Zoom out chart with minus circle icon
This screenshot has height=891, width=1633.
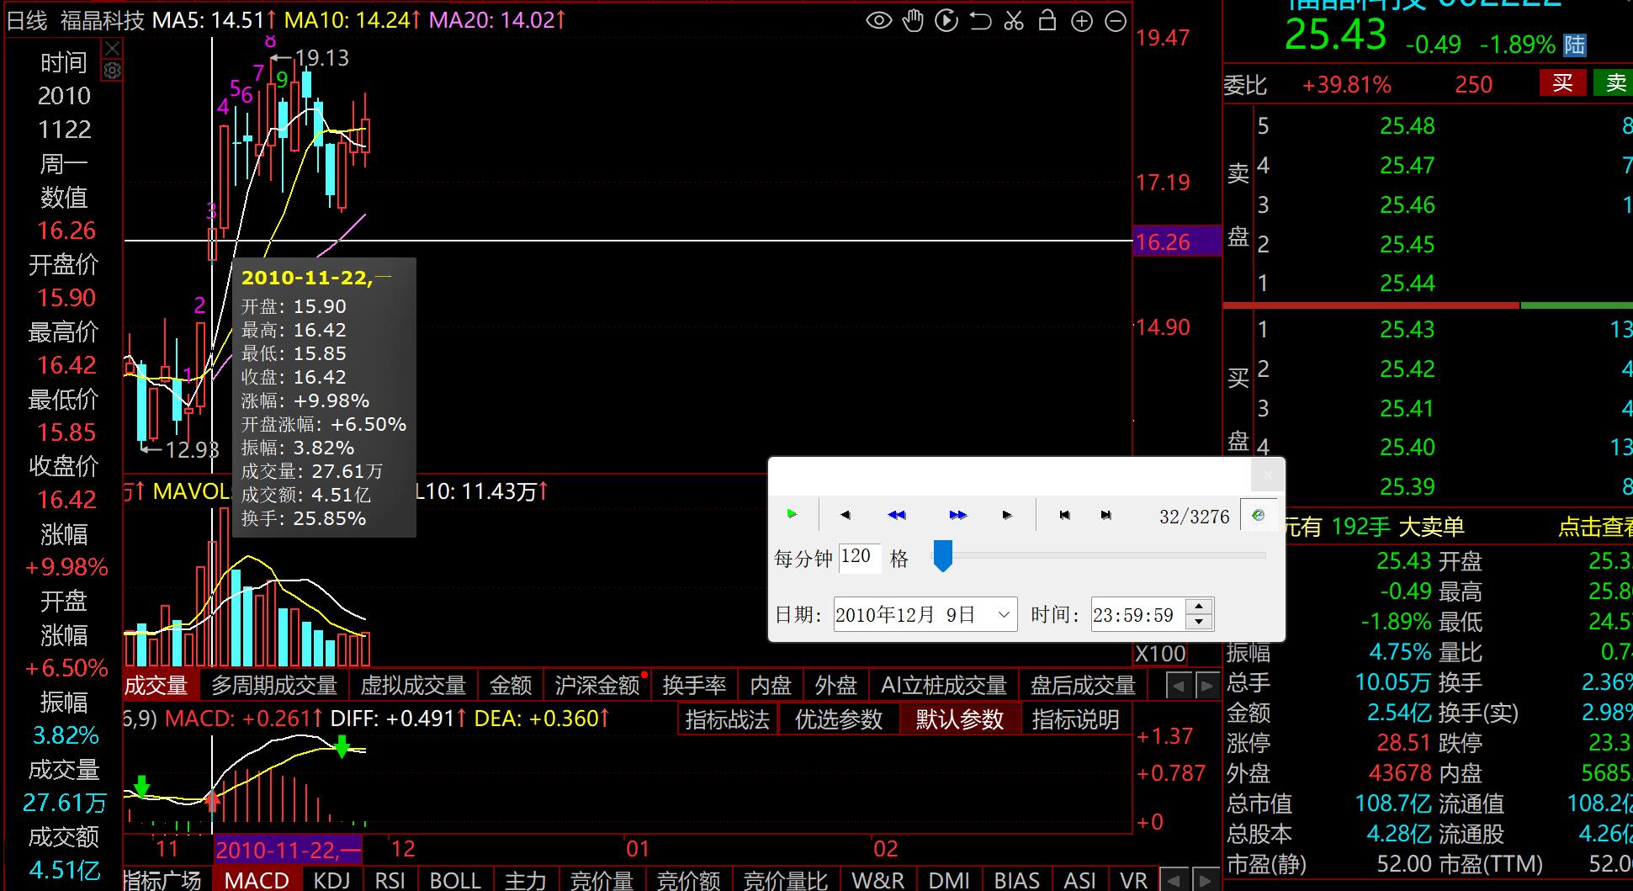pyautogui.click(x=1116, y=21)
